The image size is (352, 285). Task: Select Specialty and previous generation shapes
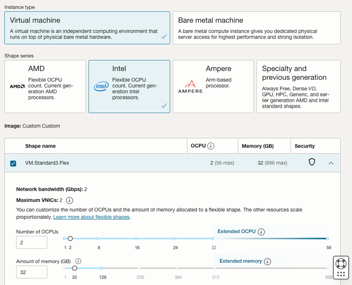click(x=299, y=86)
